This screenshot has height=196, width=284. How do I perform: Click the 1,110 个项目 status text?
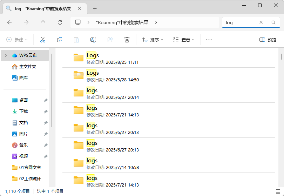(17, 191)
